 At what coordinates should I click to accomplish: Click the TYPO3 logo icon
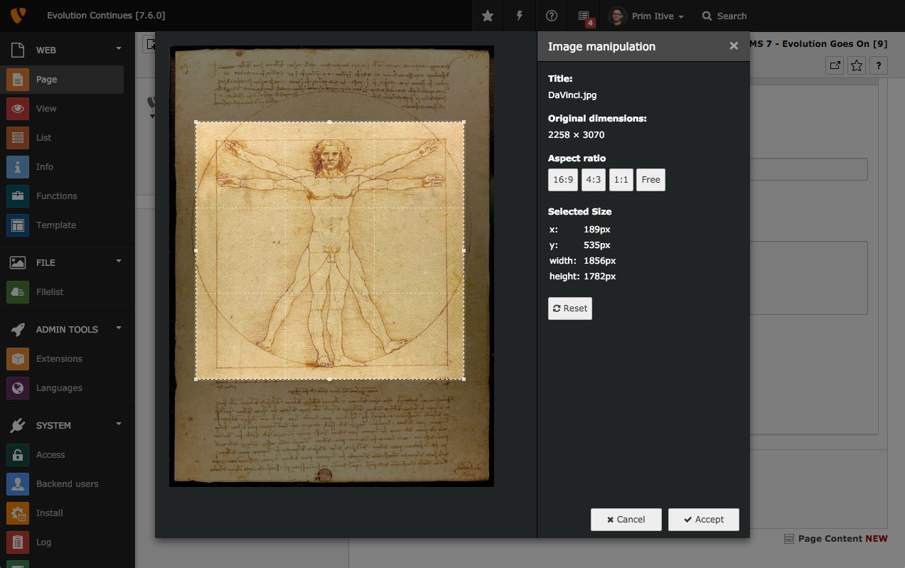18,16
